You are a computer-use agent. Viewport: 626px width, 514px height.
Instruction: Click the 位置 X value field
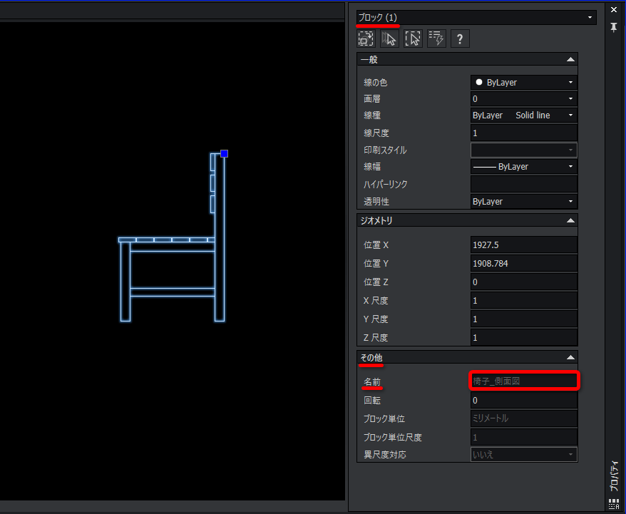[523, 245]
